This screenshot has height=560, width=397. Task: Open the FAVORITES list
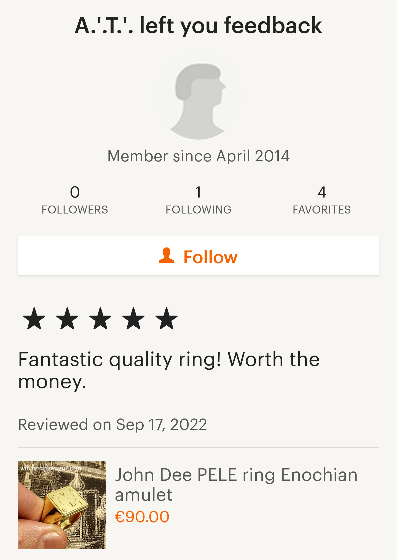[322, 210]
